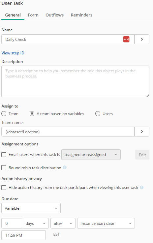153x243 pixels.
Task: Choose the Users assignment radio button
Action: click(98, 114)
